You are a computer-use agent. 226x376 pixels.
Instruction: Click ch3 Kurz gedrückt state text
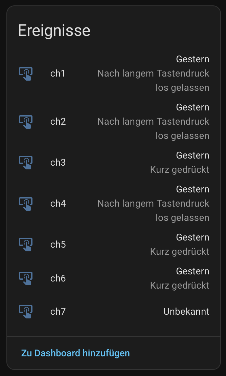coord(180,170)
